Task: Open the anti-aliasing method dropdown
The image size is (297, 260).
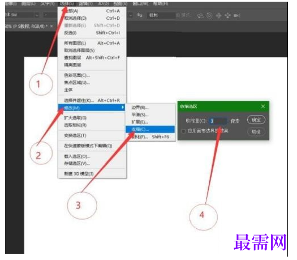Action: (161, 15)
